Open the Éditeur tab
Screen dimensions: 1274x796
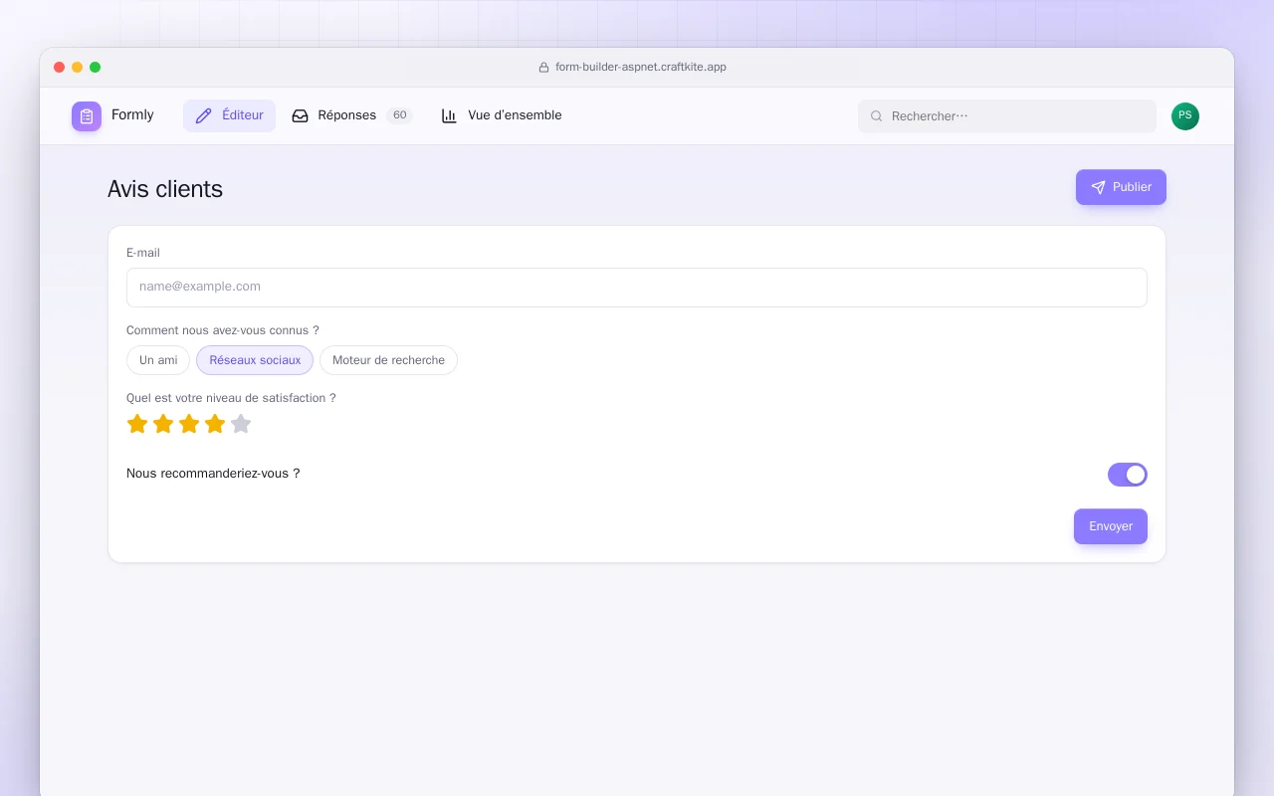tap(229, 115)
